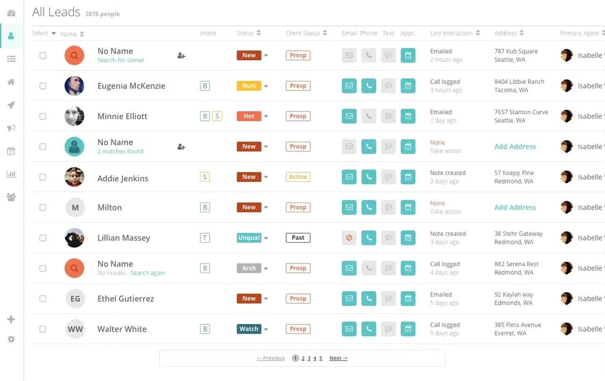Click add-contact icon beside 2 matches found
The image size is (605, 381).
coord(182,147)
